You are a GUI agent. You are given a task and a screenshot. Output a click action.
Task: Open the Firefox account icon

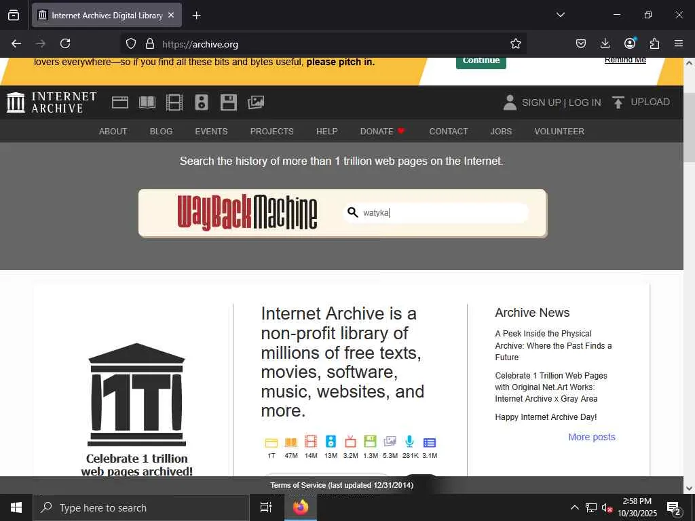630,43
